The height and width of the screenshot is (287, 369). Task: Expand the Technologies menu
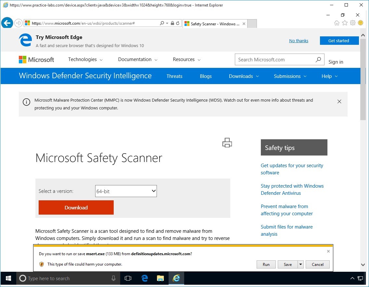(85, 59)
